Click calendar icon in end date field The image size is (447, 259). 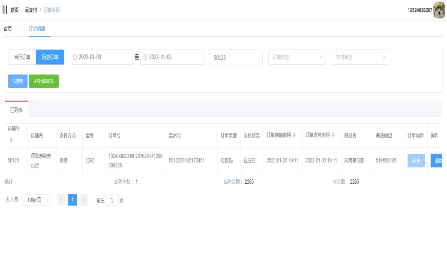[145, 57]
